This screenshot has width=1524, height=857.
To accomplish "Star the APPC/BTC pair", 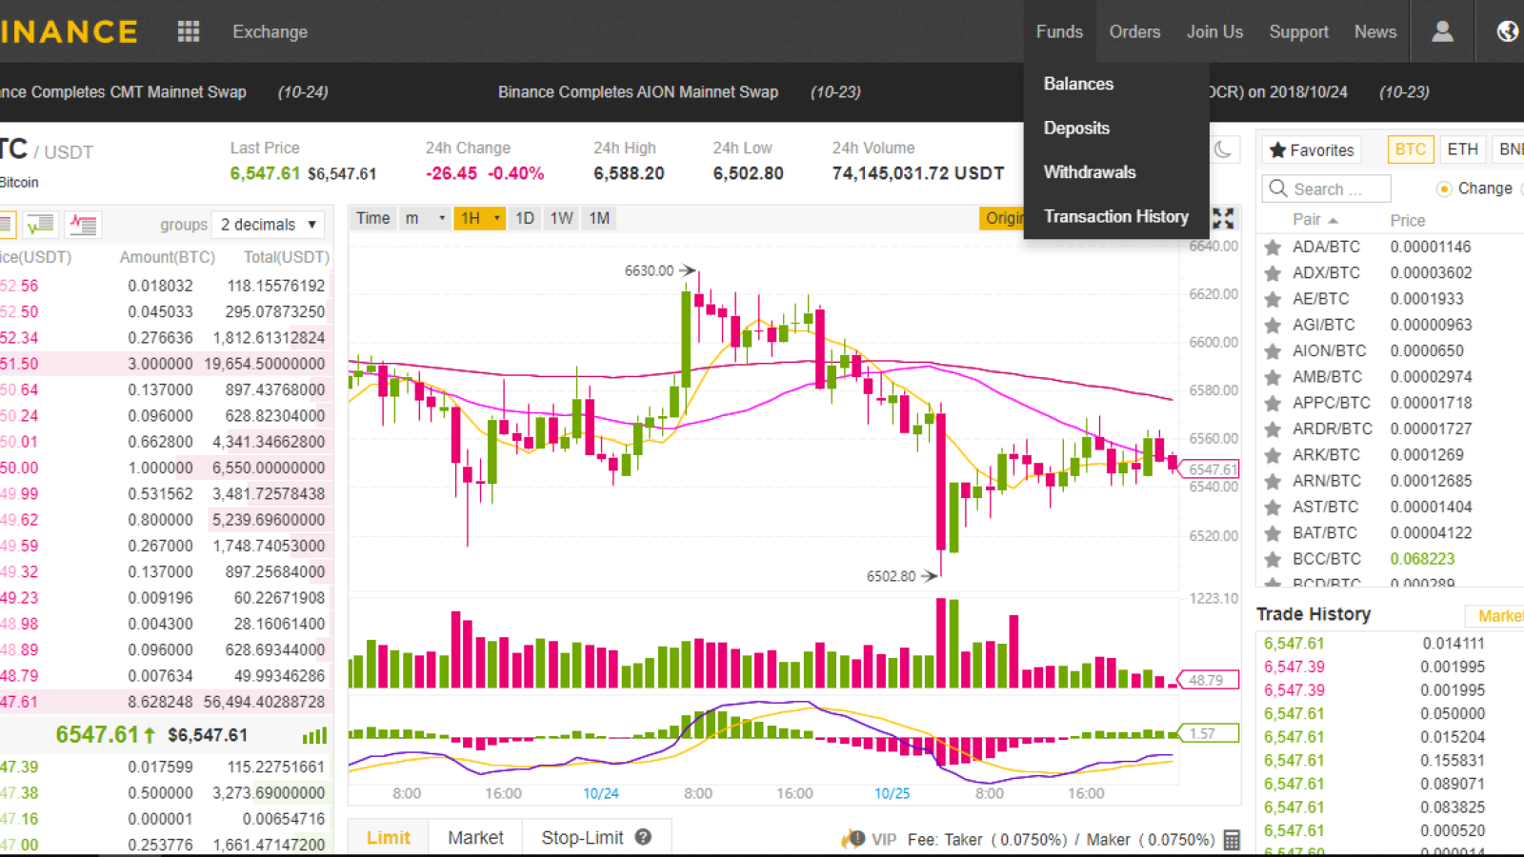I will click(x=1273, y=404).
